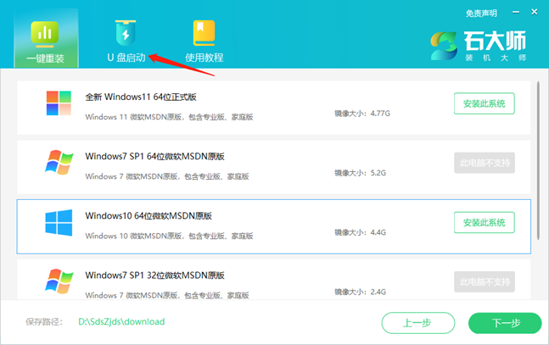Minimize the 石大师 window

516,12
